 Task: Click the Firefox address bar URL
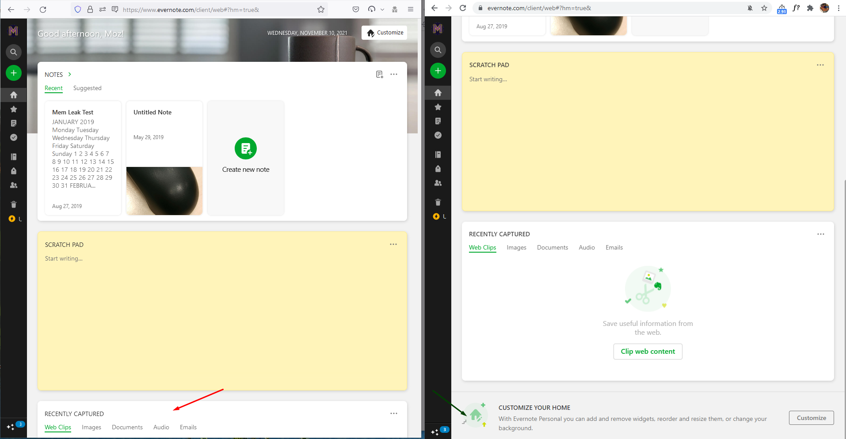[x=191, y=10]
